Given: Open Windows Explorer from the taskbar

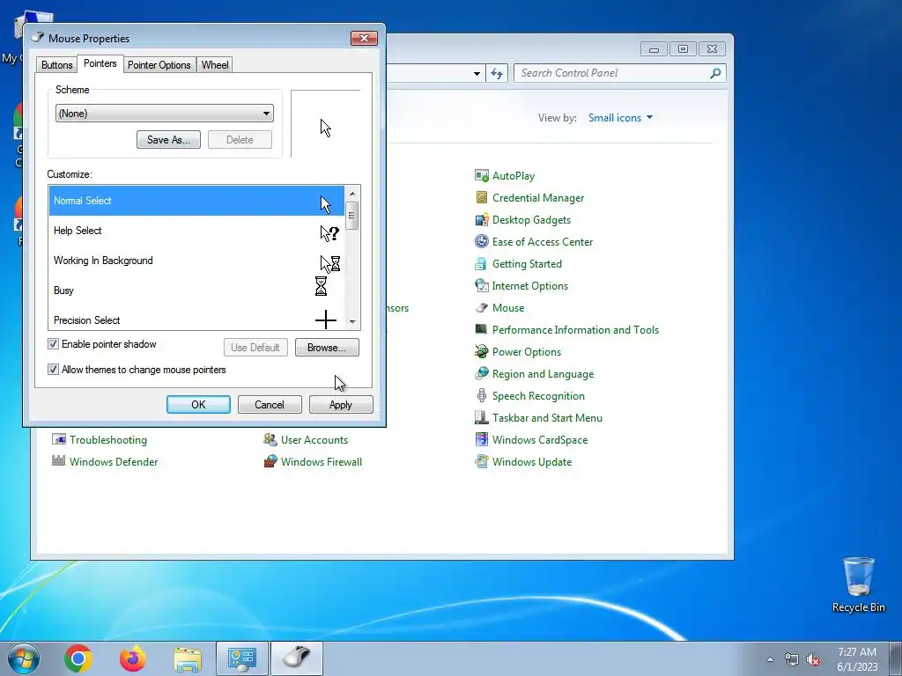Looking at the screenshot, I should coord(188,658).
